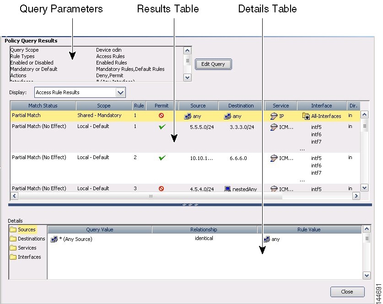The width and height of the screenshot is (383, 304).
Task: Open the Display dropdown showing Access Rule Results
Action: coord(120,92)
